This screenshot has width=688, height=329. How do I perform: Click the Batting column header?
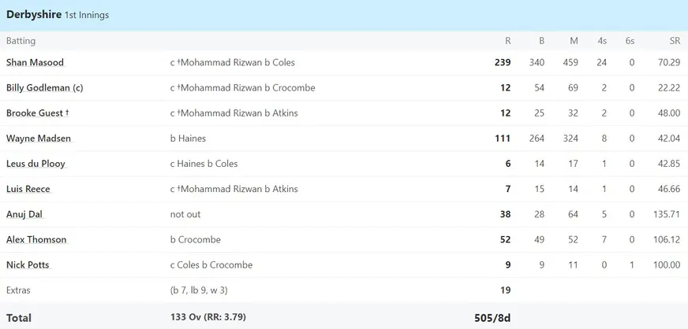pos(21,41)
